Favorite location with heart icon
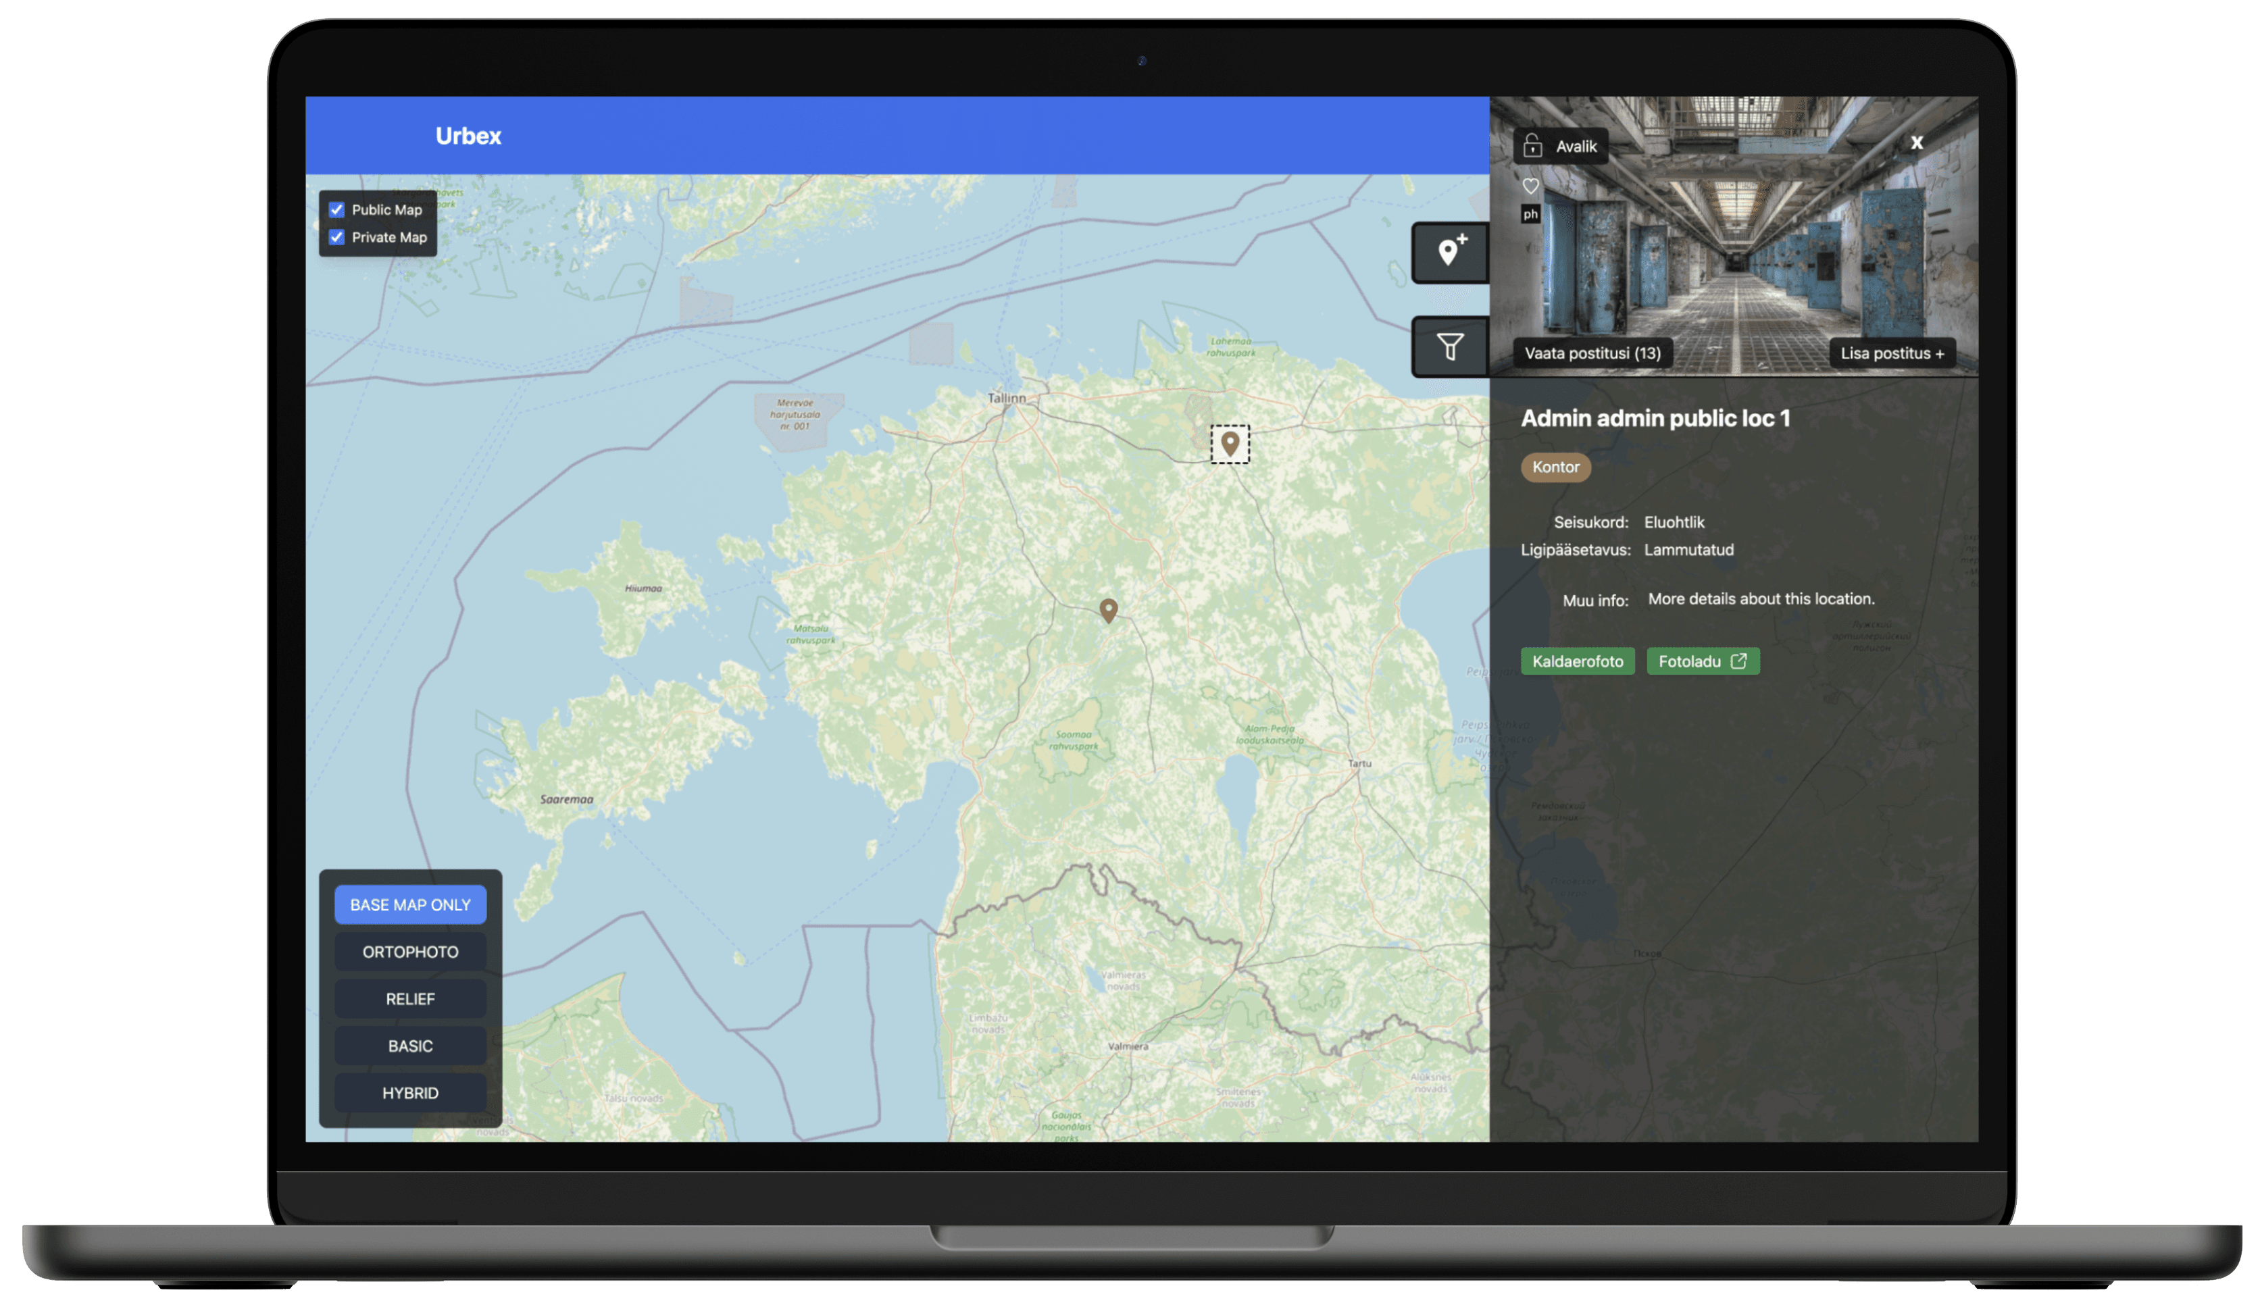 (x=1531, y=186)
